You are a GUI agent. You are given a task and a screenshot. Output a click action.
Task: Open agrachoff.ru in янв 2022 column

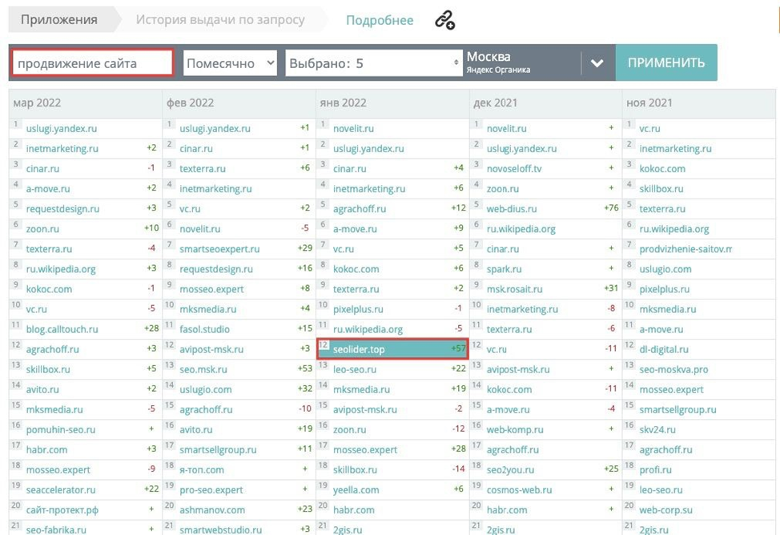pyautogui.click(x=359, y=208)
